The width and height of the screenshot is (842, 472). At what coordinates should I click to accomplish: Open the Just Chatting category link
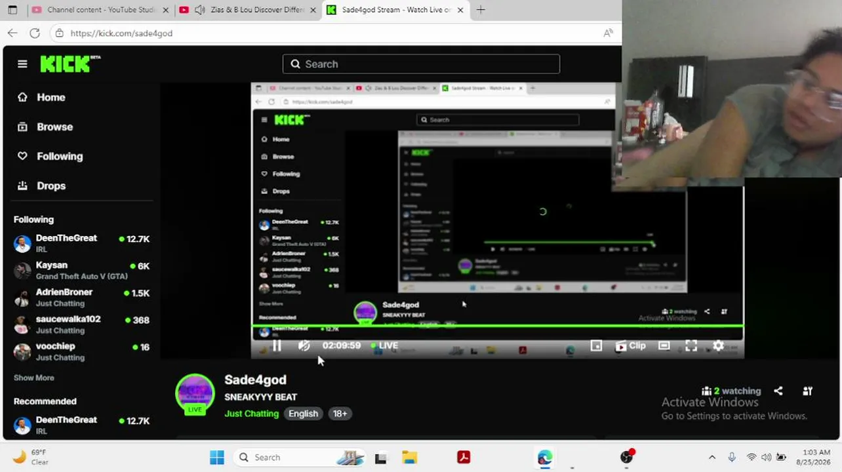click(251, 414)
